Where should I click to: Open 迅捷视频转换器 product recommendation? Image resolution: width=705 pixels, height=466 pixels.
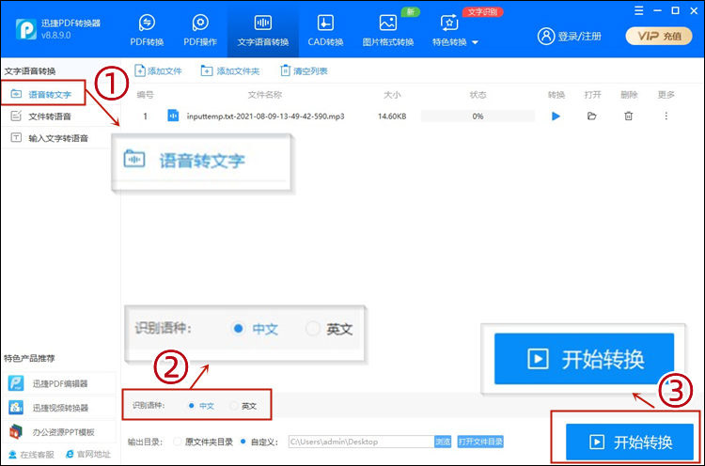click(60, 408)
